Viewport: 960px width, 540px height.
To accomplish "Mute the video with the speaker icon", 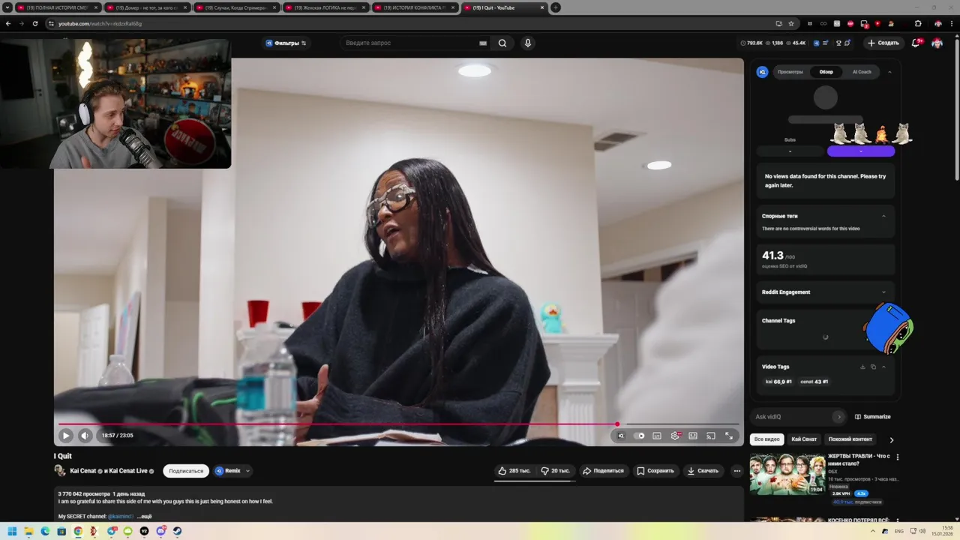I will tap(85, 435).
